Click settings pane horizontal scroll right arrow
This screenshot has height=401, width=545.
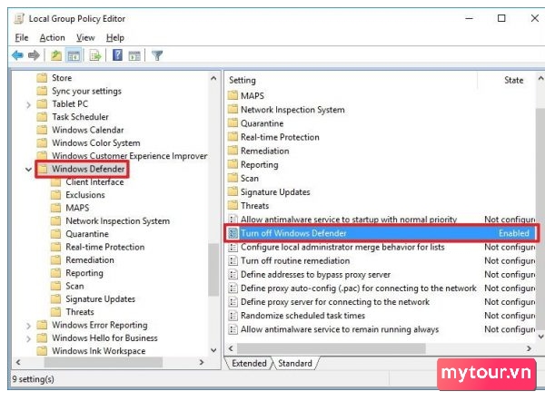coord(529,348)
